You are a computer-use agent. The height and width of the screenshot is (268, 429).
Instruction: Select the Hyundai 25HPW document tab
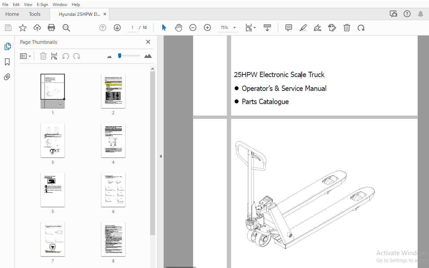79,14
